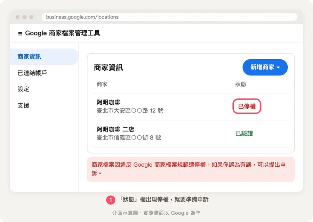Click the 已驗證 status of 二店
Image resolution: width=313 pixels, height=222 pixels.
[244, 133]
